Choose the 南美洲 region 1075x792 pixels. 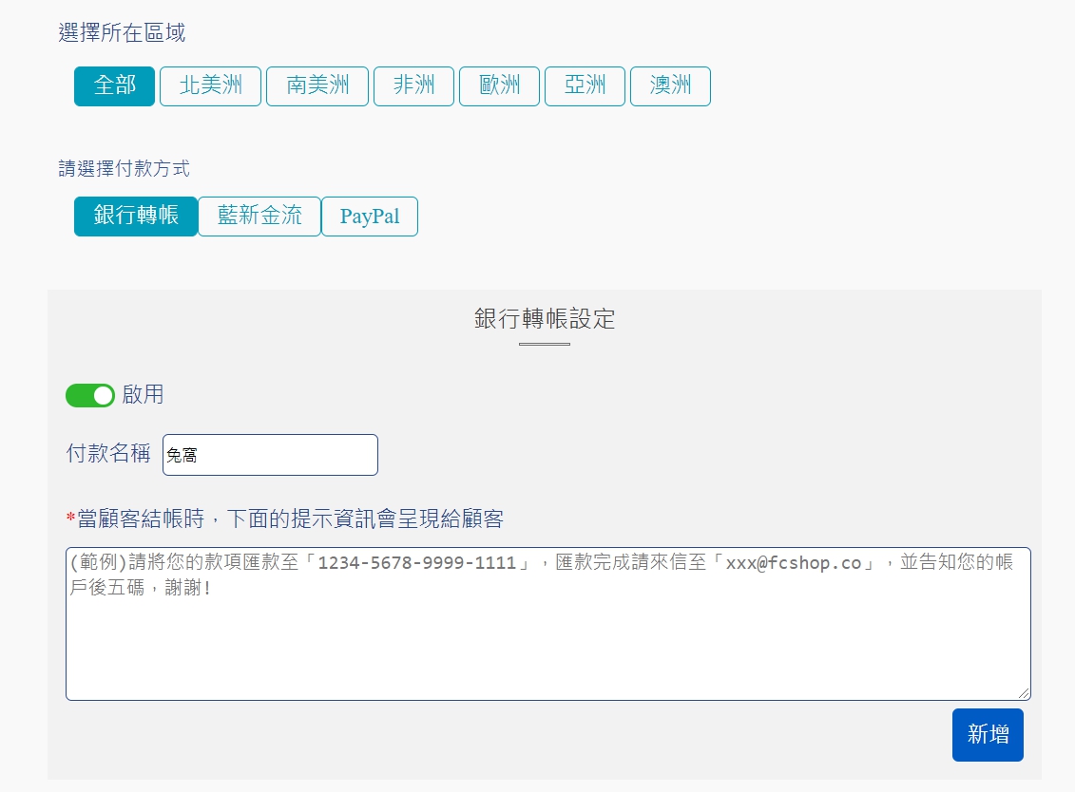tap(317, 86)
